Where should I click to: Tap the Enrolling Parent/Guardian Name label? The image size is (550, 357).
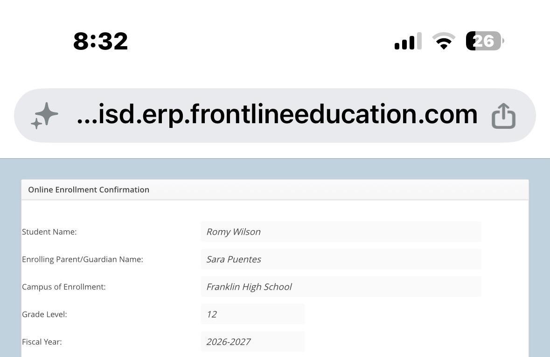tap(83, 259)
